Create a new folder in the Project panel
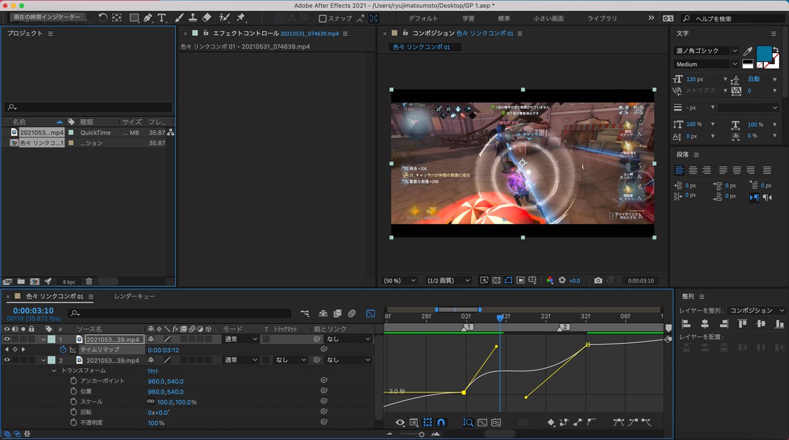Viewport: 789px width, 440px height. pos(21,281)
